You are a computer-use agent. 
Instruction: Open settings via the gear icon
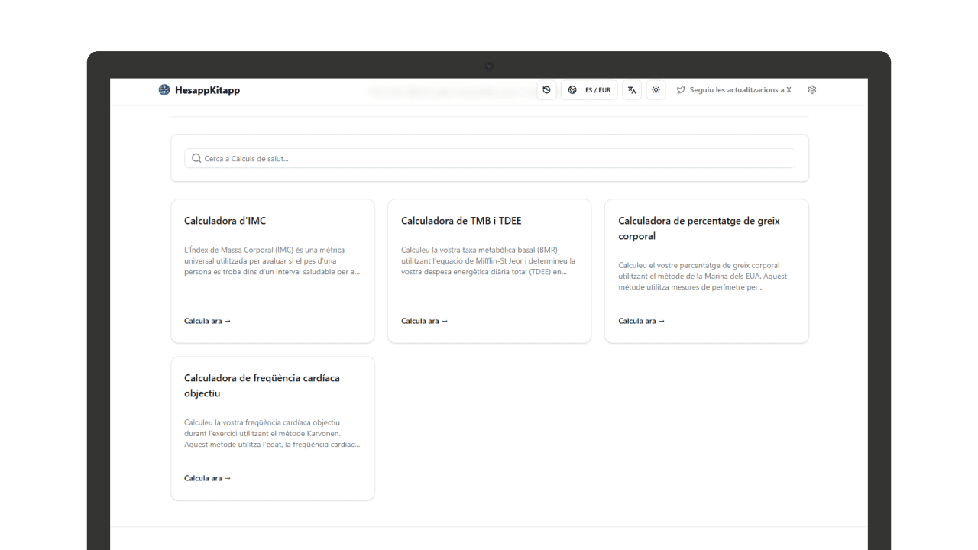[812, 90]
